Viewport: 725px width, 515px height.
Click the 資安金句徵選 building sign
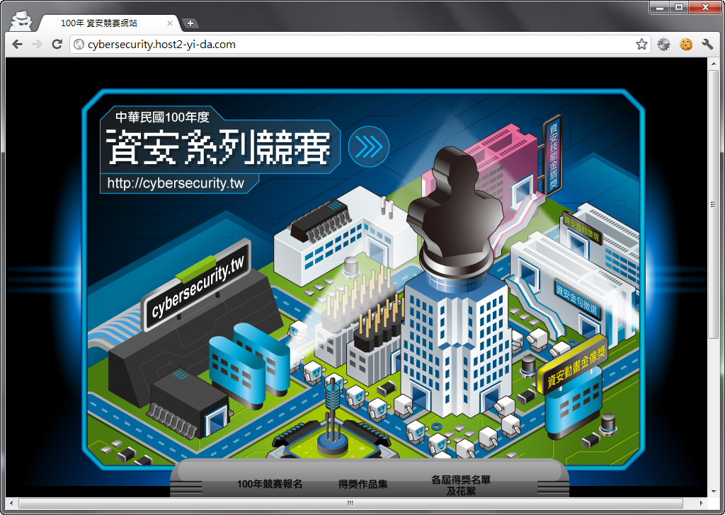(x=578, y=299)
